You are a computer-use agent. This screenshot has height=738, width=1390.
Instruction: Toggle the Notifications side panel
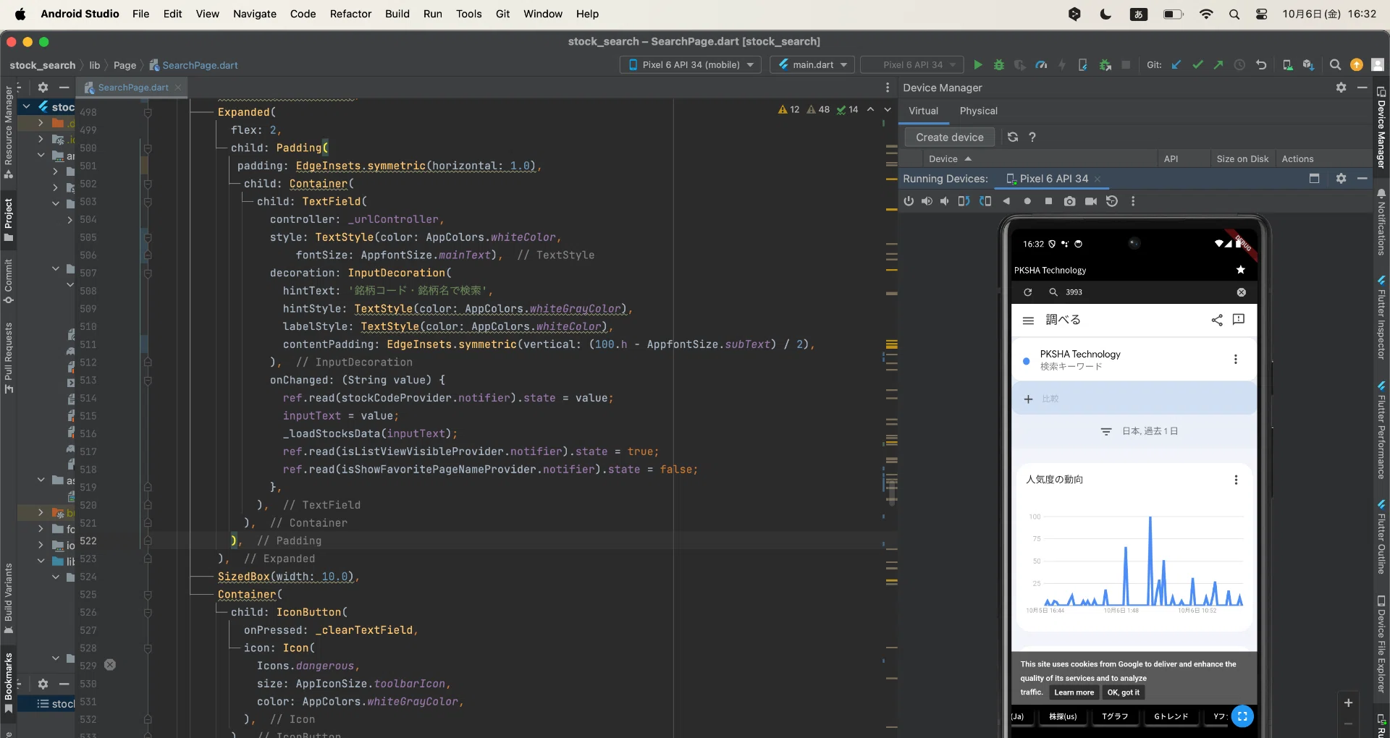(x=1381, y=222)
